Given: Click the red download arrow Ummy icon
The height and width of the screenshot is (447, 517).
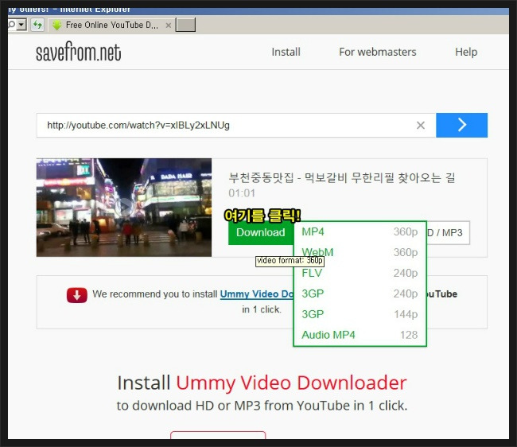Looking at the screenshot, I should [77, 295].
